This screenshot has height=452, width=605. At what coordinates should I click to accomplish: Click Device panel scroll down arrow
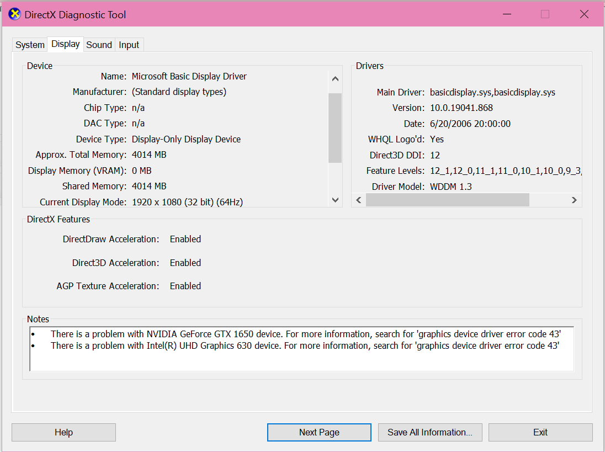pyautogui.click(x=335, y=200)
